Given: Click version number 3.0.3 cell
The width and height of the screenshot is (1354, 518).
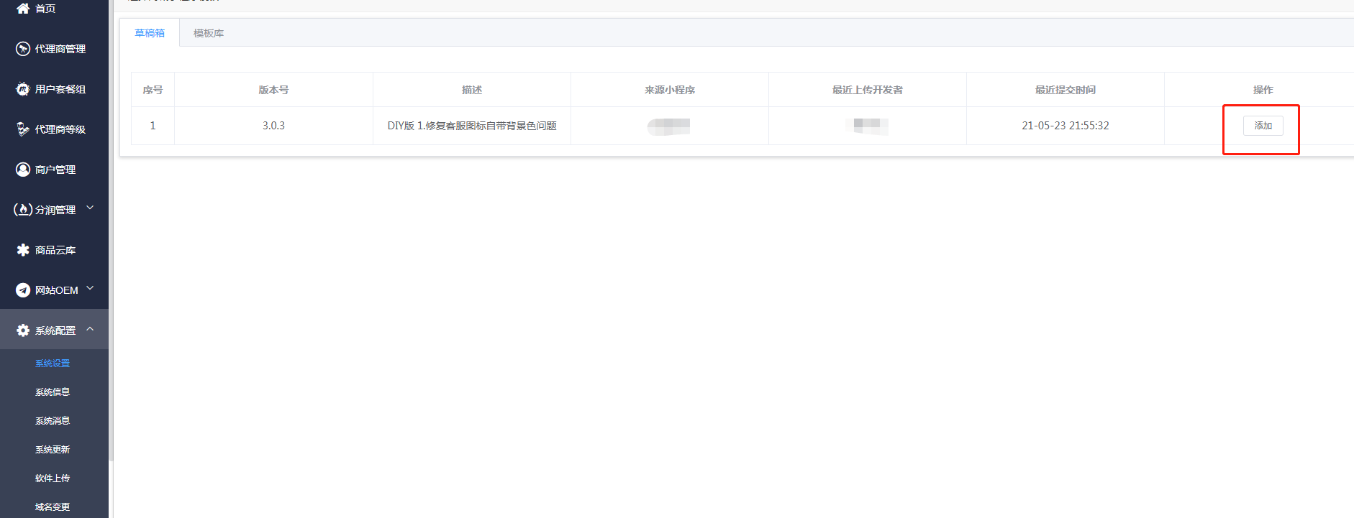Looking at the screenshot, I should click(273, 126).
